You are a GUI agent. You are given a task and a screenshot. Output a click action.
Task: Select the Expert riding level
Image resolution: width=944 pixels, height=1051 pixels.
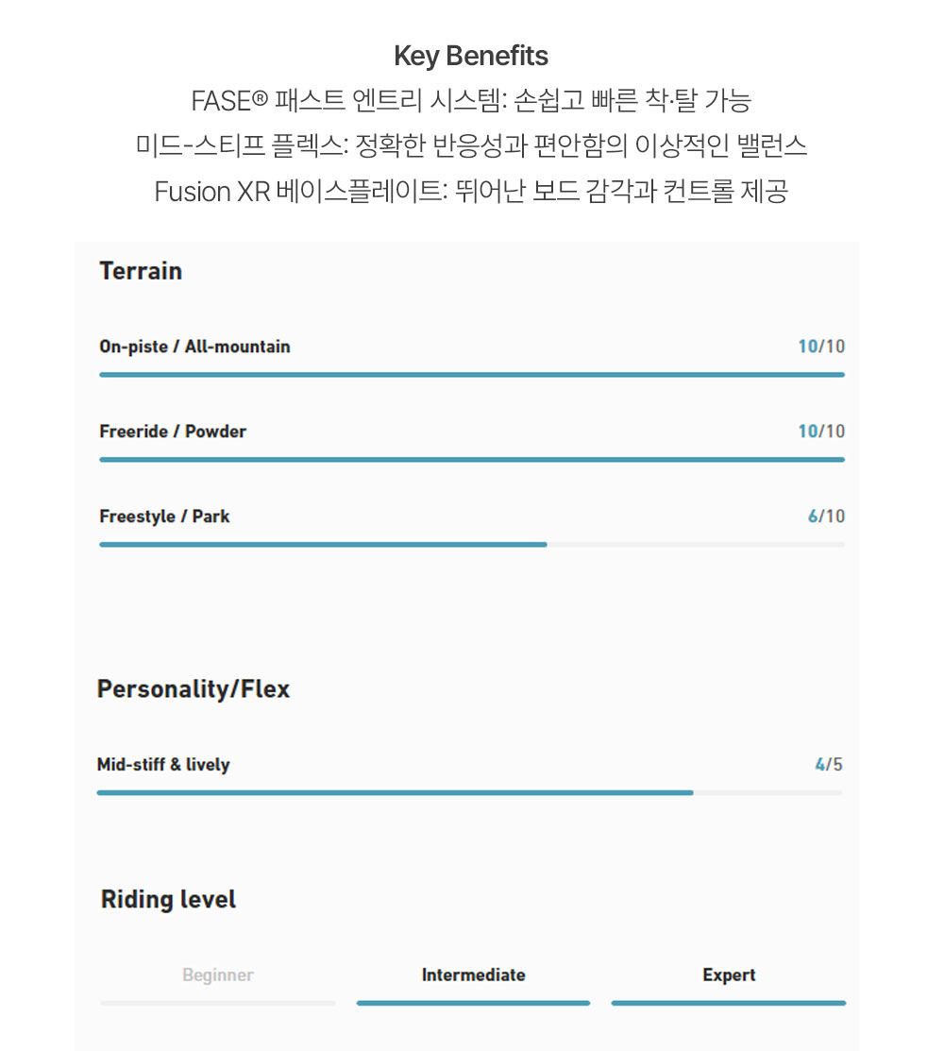coord(729,975)
